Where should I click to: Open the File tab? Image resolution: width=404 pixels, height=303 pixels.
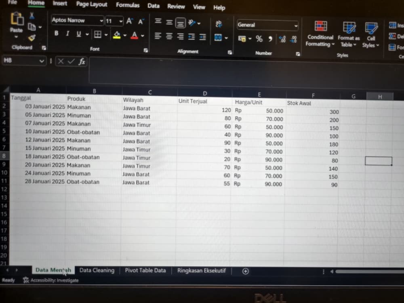13,2
